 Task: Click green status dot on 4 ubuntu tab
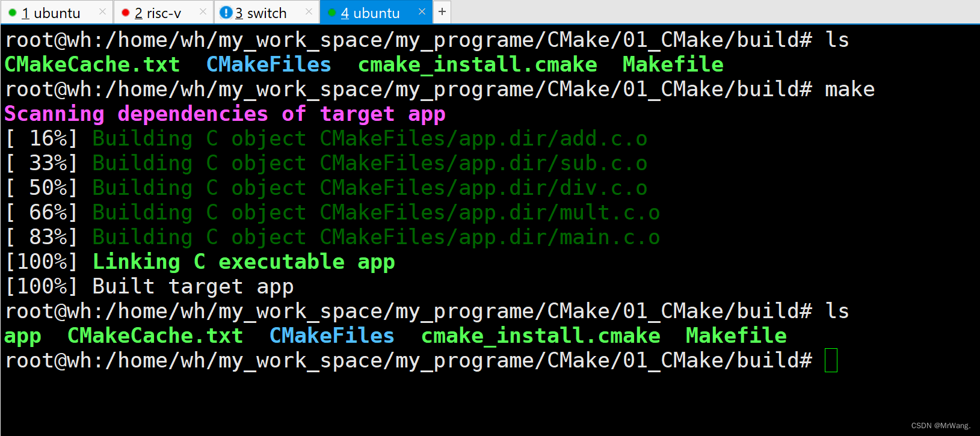[331, 13]
